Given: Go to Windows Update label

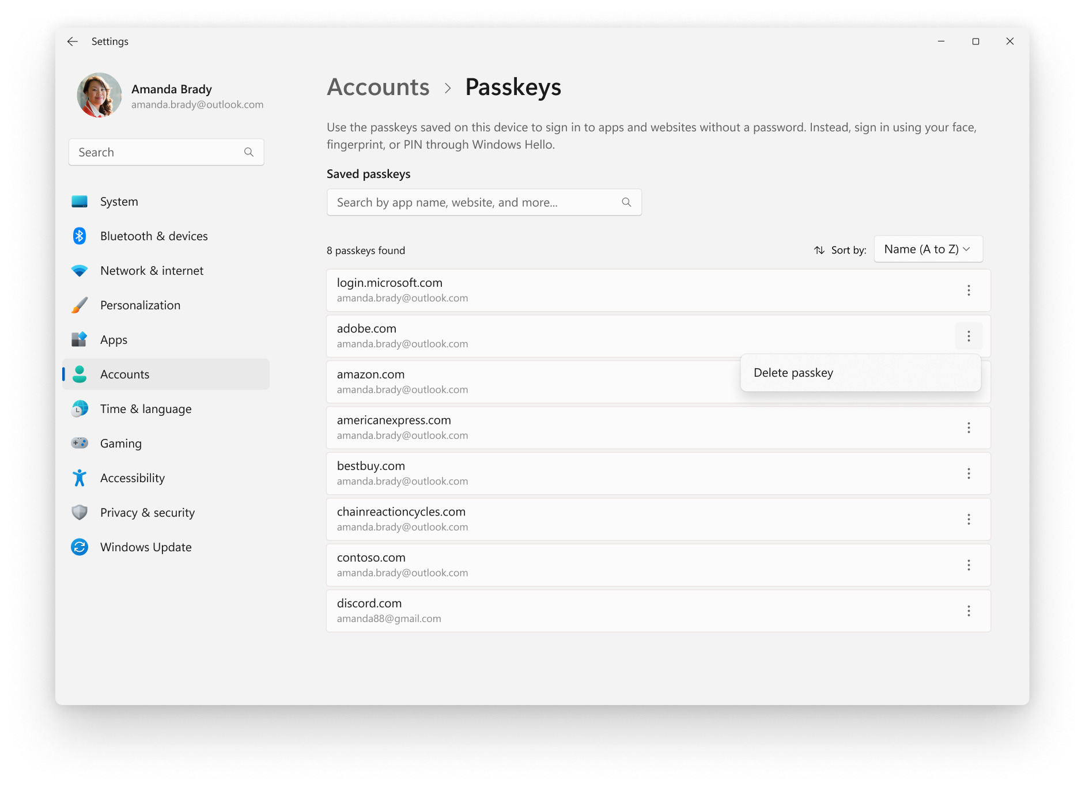Looking at the screenshot, I should [x=146, y=547].
